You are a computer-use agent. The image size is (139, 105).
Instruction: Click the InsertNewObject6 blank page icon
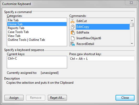point(73,38)
